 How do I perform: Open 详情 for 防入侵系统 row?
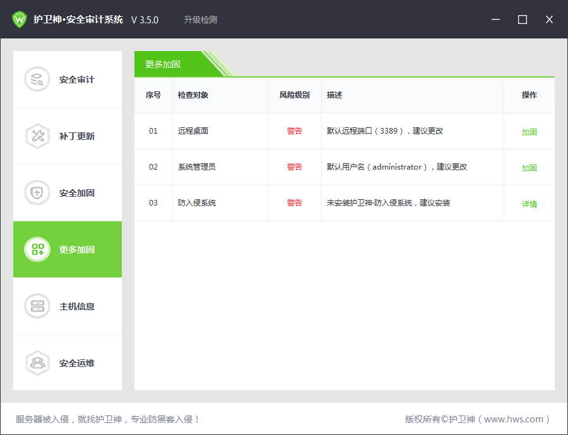click(529, 204)
